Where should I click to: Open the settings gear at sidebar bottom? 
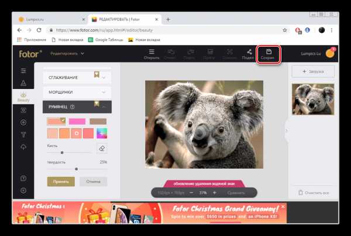point(23,190)
